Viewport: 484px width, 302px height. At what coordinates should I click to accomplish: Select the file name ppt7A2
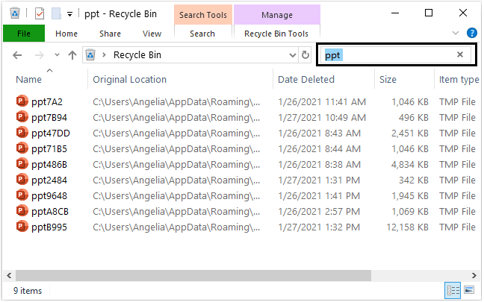coord(47,102)
